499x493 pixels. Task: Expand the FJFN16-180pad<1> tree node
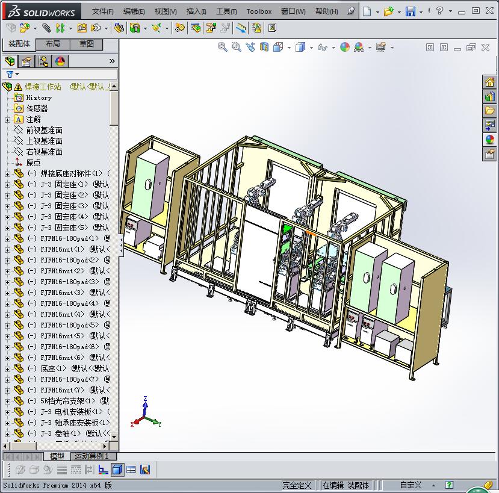[x=8, y=239]
